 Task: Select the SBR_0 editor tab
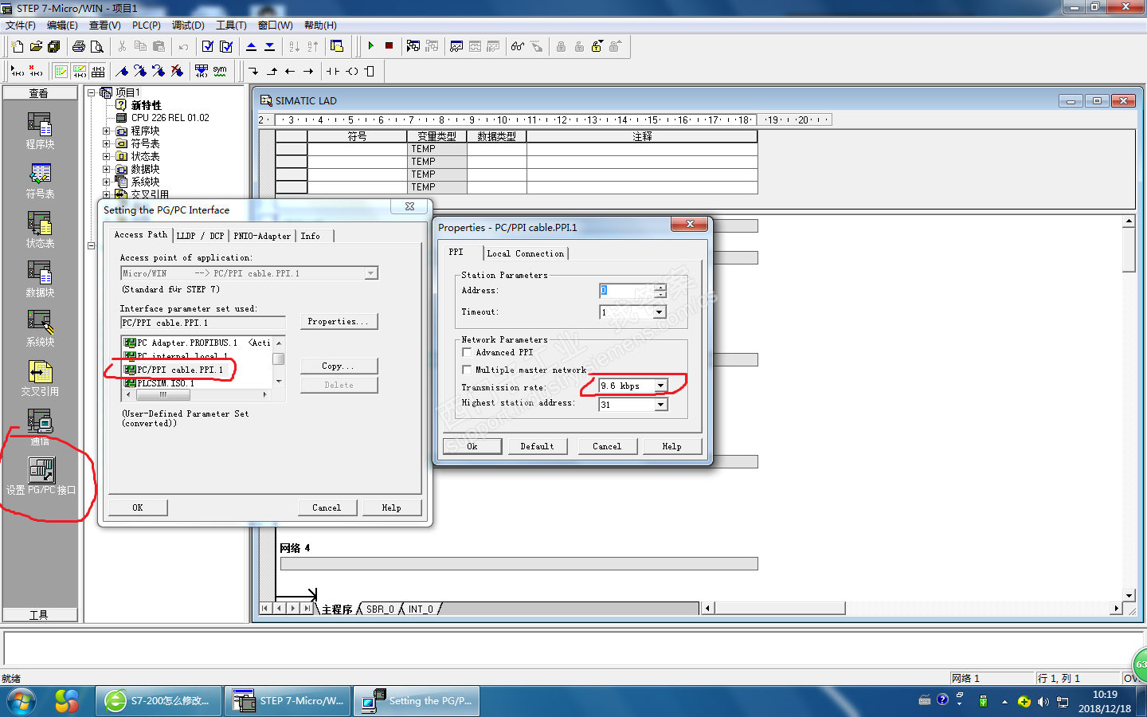pos(380,609)
